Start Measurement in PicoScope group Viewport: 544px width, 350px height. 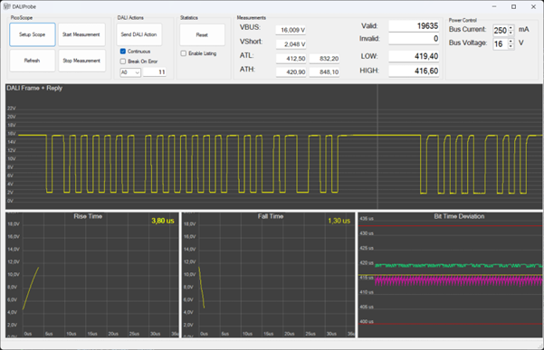(x=81, y=34)
